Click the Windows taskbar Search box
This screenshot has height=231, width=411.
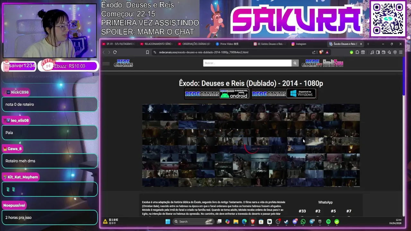click(194, 222)
